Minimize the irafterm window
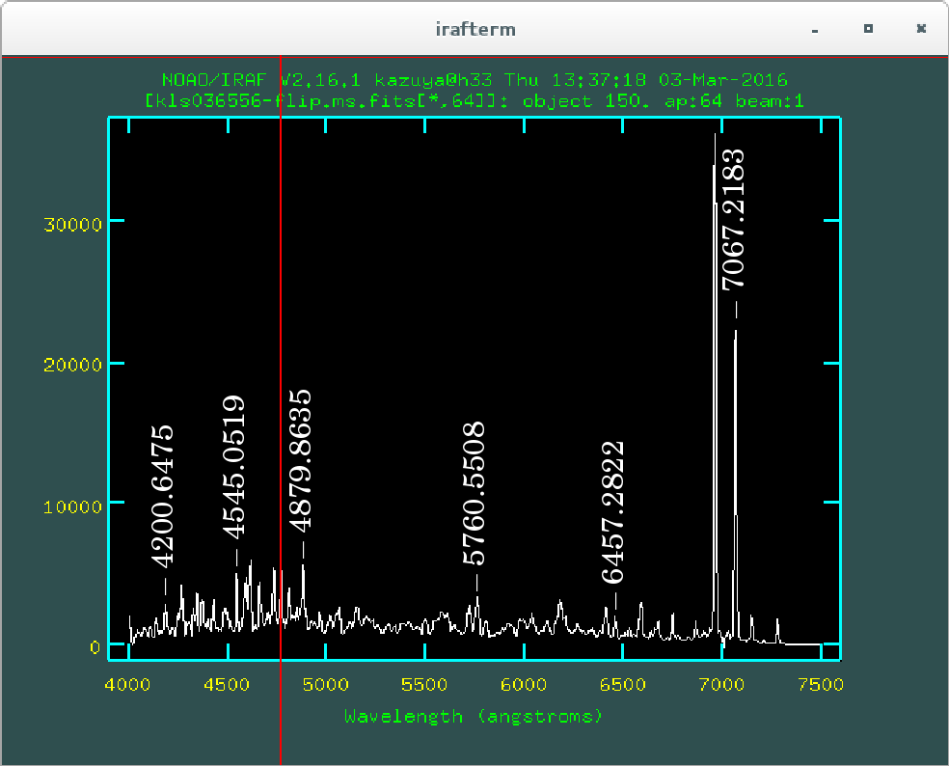The height and width of the screenshot is (766, 949). (x=815, y=30)
